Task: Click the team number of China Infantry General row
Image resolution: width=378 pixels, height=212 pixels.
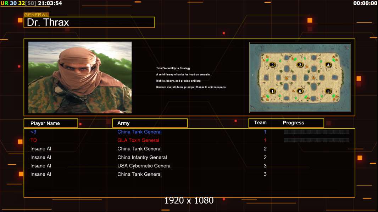Action: 265,157
